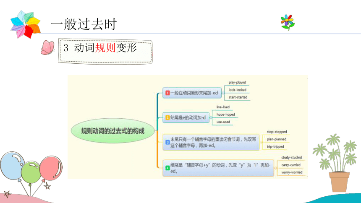
Task: Click the red word "规则" in the heading
Action: [x=105, y=48]
